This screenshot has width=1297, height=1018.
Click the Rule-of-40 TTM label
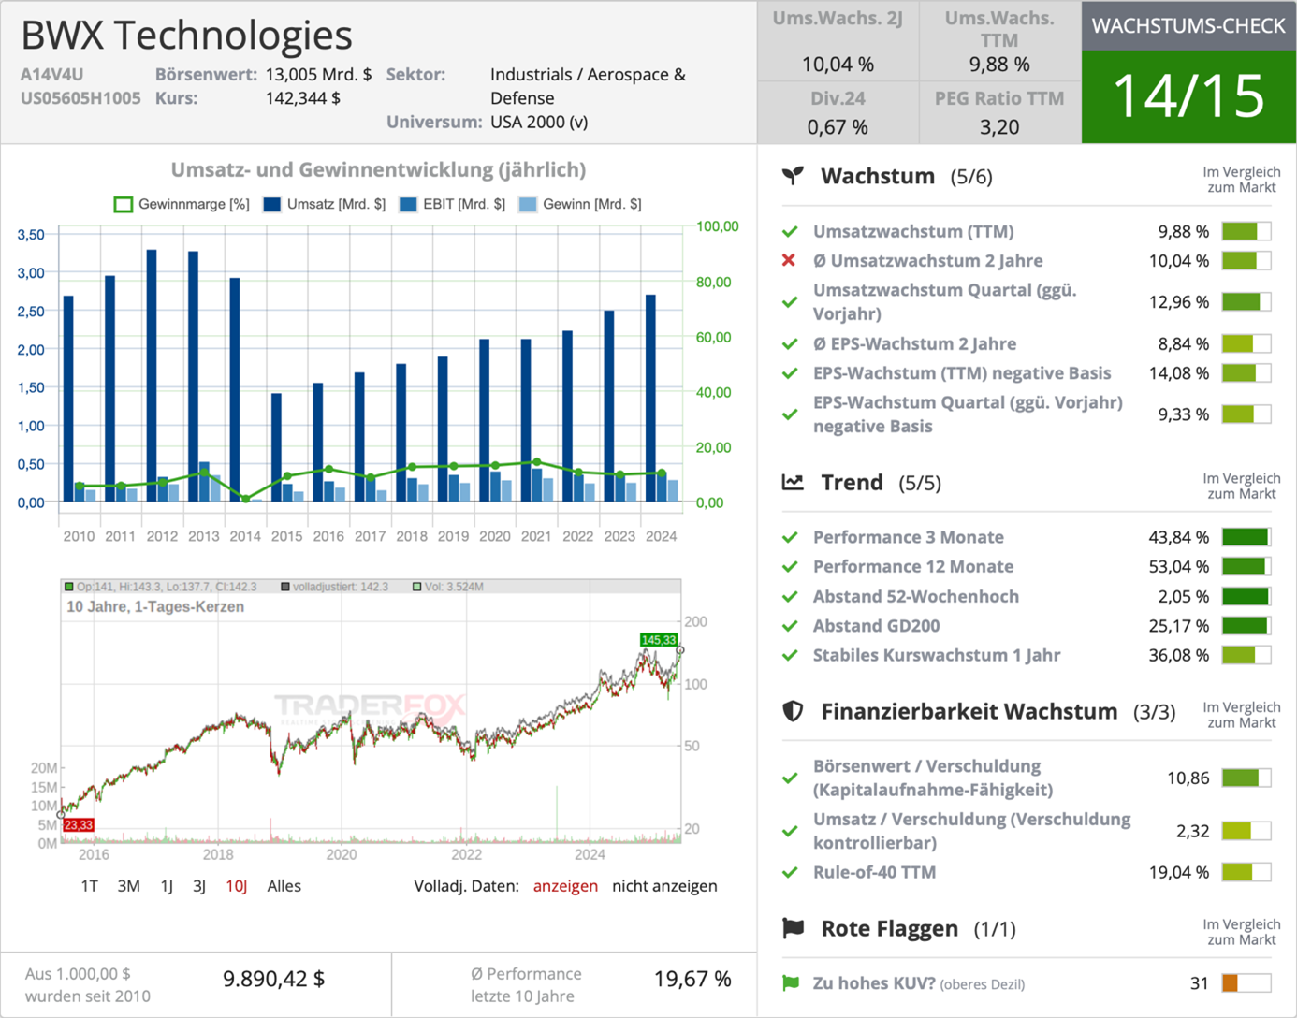click(874, 872)
